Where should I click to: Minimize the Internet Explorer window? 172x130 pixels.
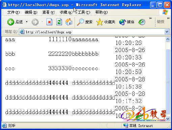tap(153, 5)
